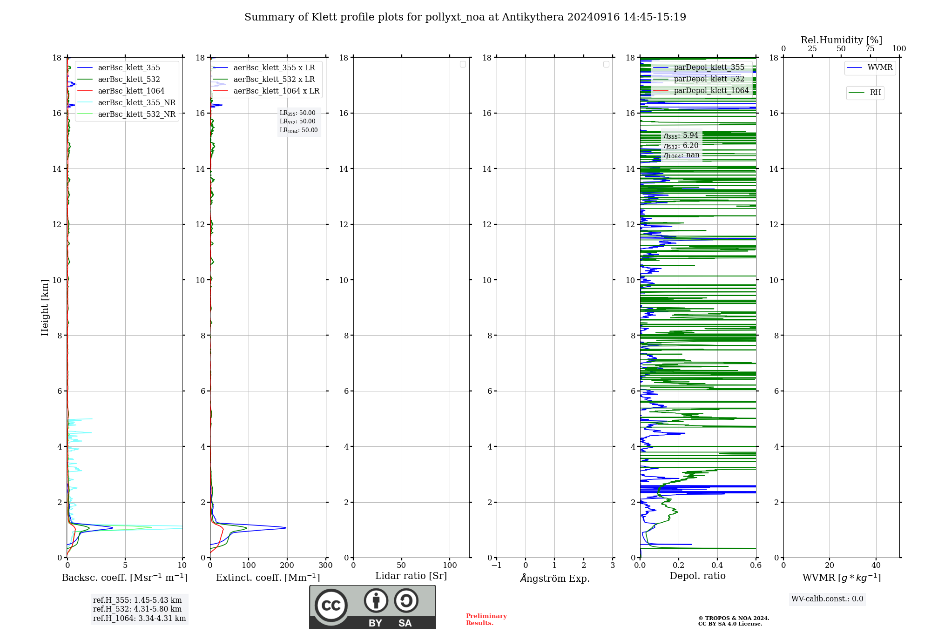Click the ref.H_532: 4.31-5.80 km text
This screenshot has height=633, width=931.
click(137, 609)
